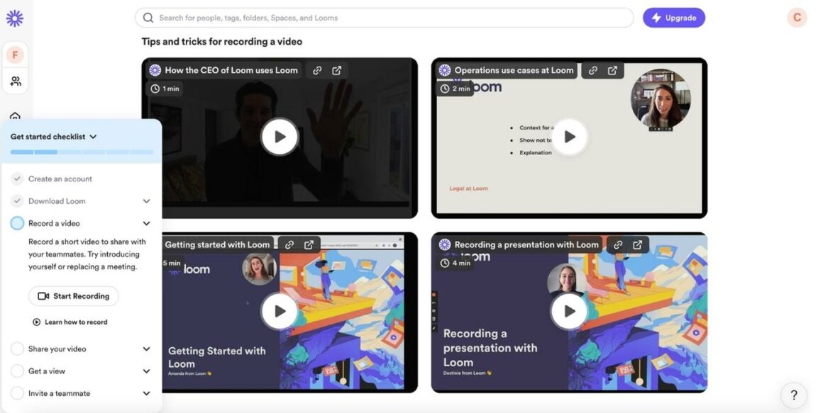Image resolution: width=823 pixels, height=413 pixels.
Task: Click Loom logo on CEO video card
Action: pos(155,70)
